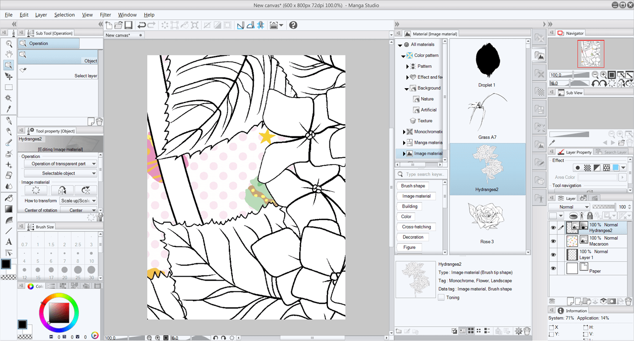This screenshot has width=634, height=341.
Task: Collapse the All materials tree node
Action: 400,45
